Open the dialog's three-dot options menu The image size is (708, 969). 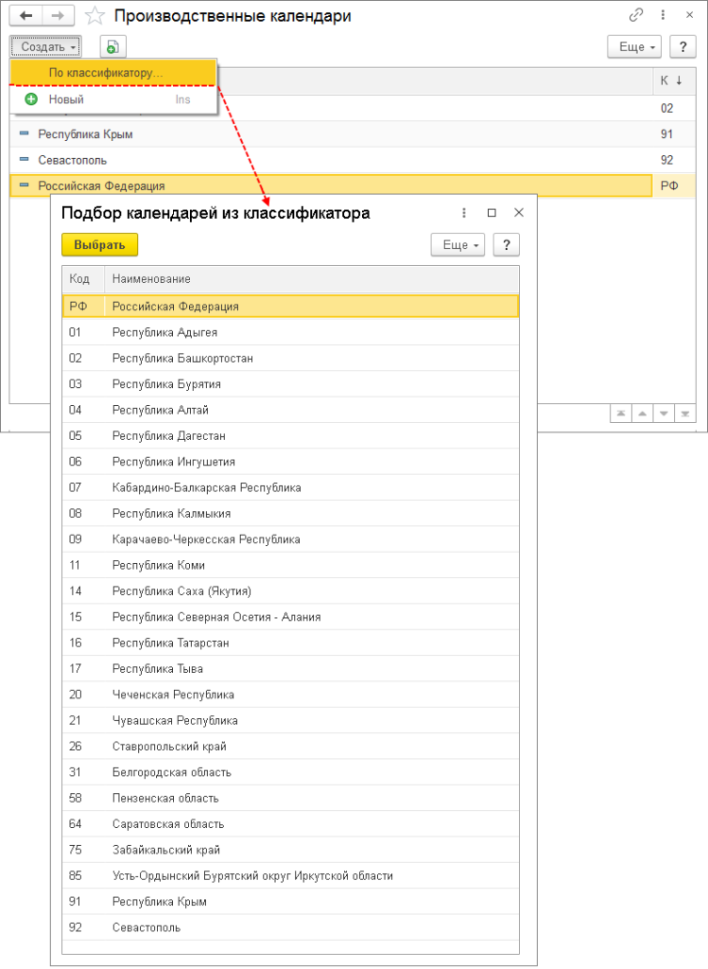464,213
